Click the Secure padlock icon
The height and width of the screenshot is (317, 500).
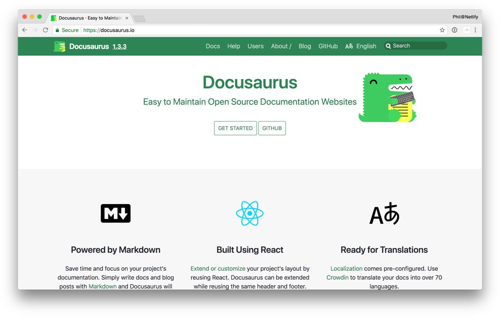pyautogui.click(x=57, y=30)
